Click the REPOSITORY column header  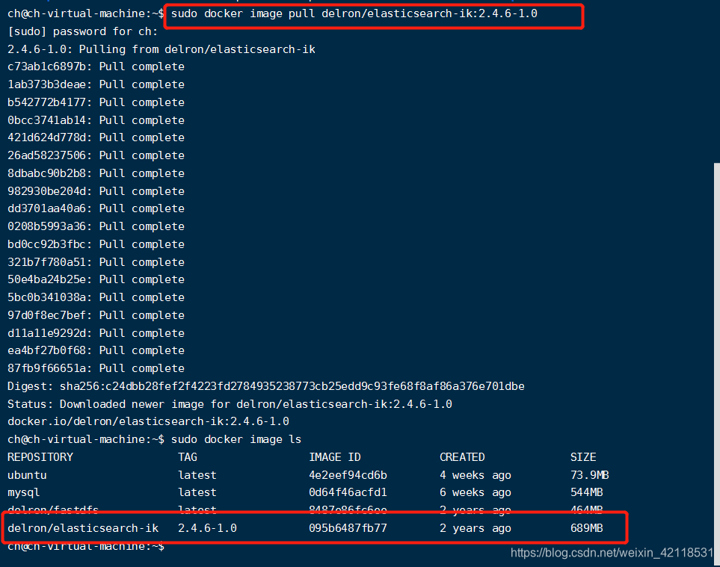click(x=40, y=457)
